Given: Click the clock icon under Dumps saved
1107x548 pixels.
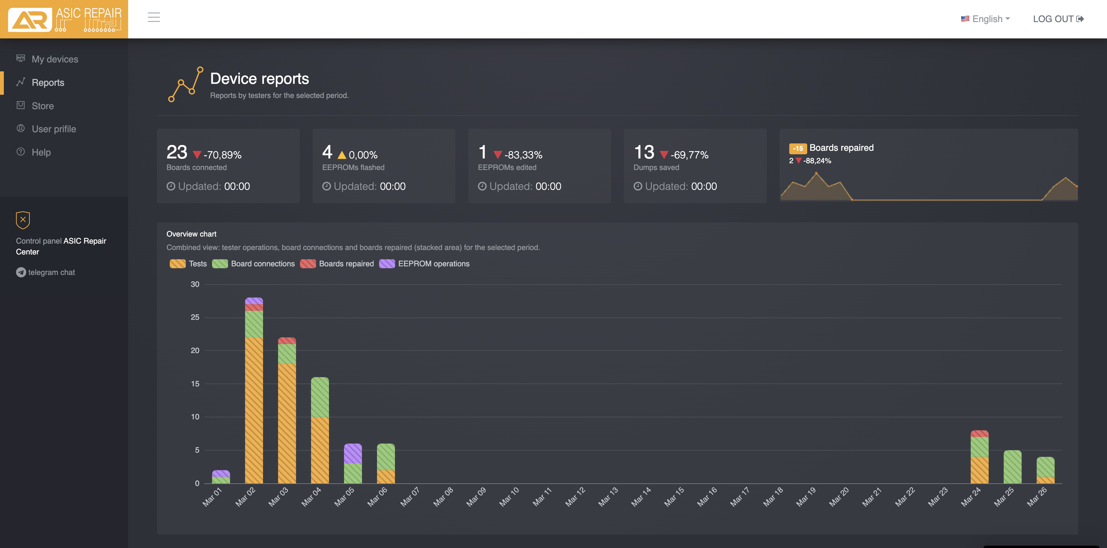Looking at the screenshot, I should [x=638, y=186].
